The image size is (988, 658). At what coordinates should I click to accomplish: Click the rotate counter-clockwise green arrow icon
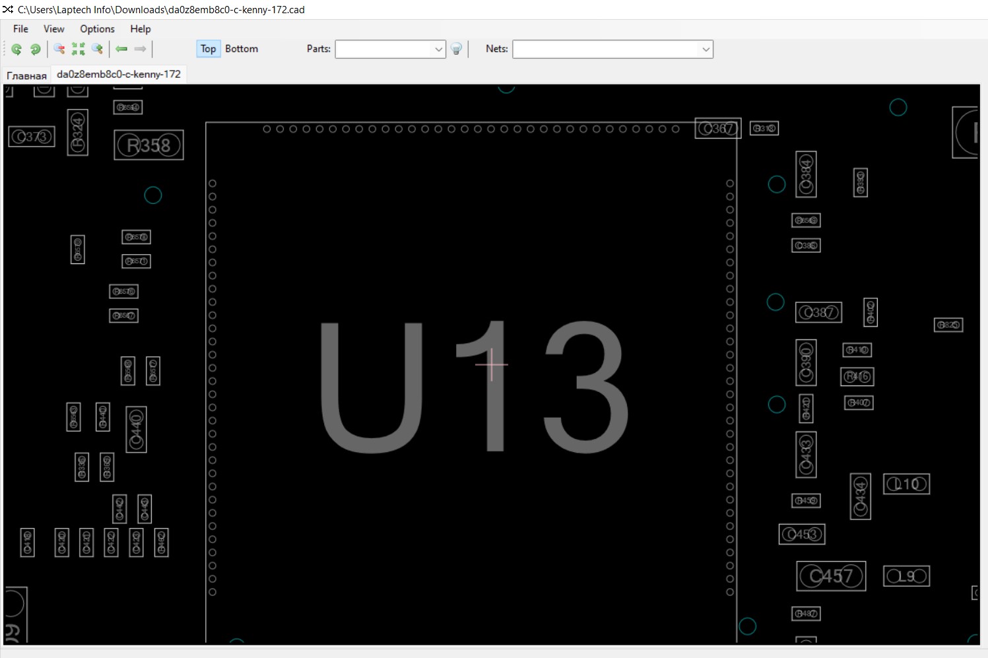click(16, 49)
